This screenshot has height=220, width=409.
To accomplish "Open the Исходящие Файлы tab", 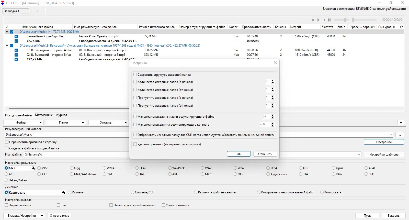I will pyautogui.click(x=18, y=115).
